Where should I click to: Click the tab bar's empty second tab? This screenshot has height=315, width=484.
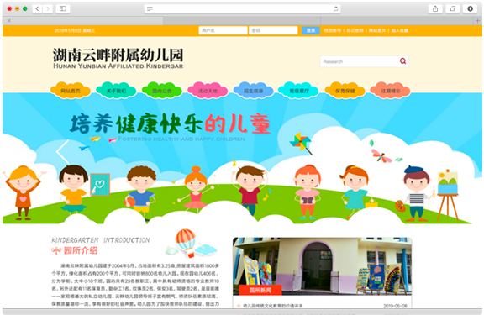pos(242,21)
